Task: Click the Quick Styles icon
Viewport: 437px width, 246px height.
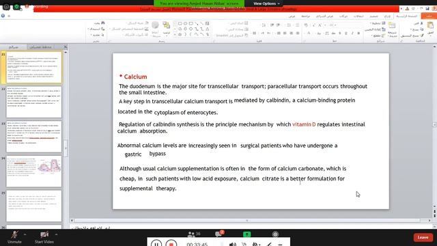Action: tap(156, 25)
